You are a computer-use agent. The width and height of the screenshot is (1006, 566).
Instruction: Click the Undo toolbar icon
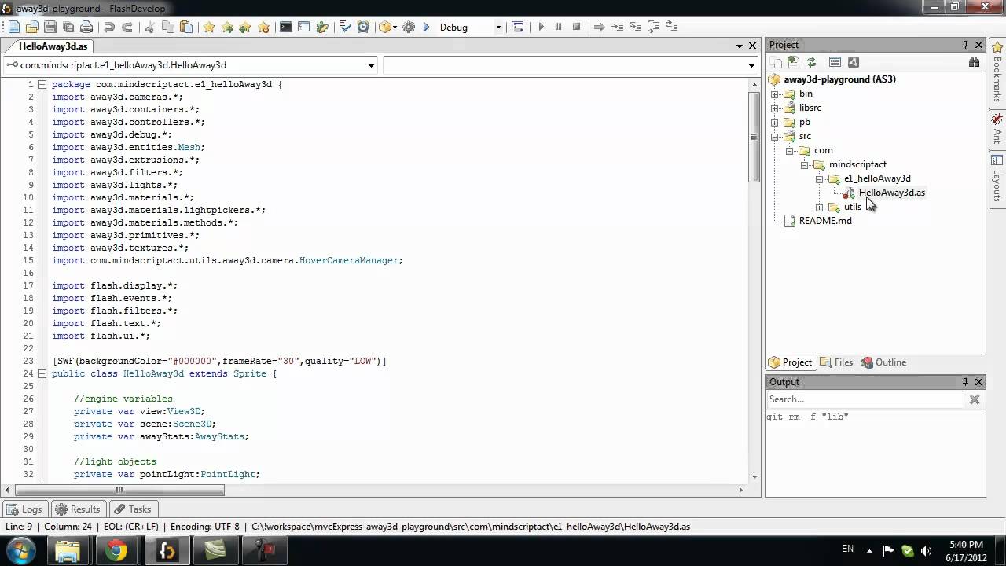pos(109,27)
